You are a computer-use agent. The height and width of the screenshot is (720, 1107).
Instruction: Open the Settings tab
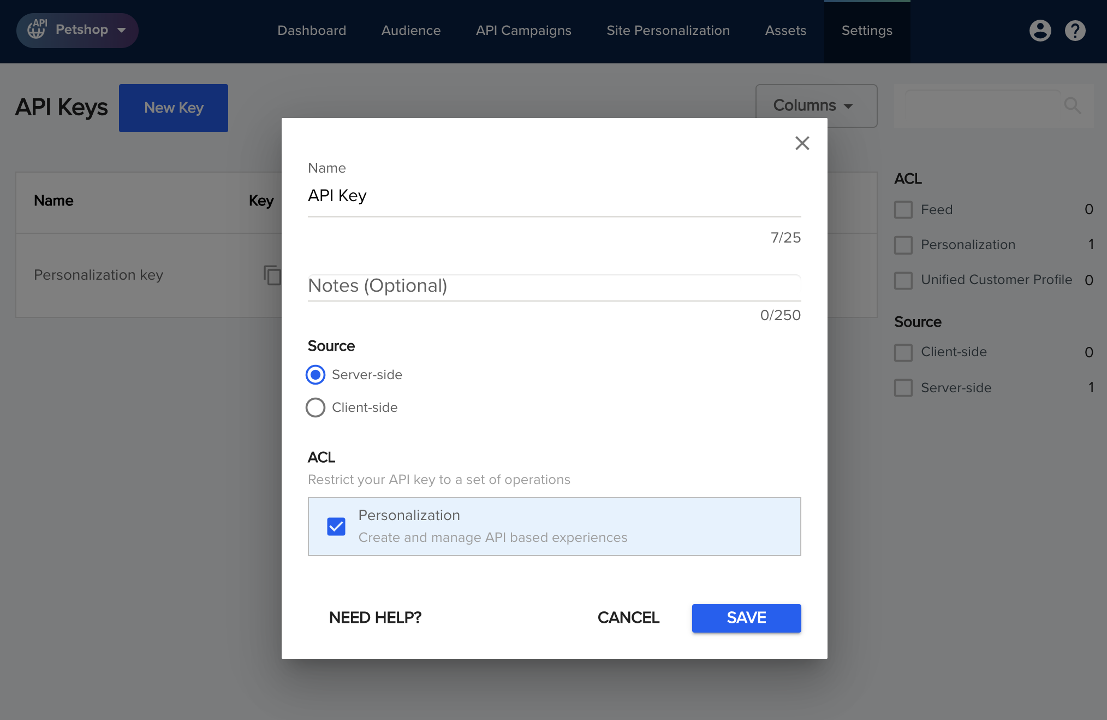tap(866, 31)
